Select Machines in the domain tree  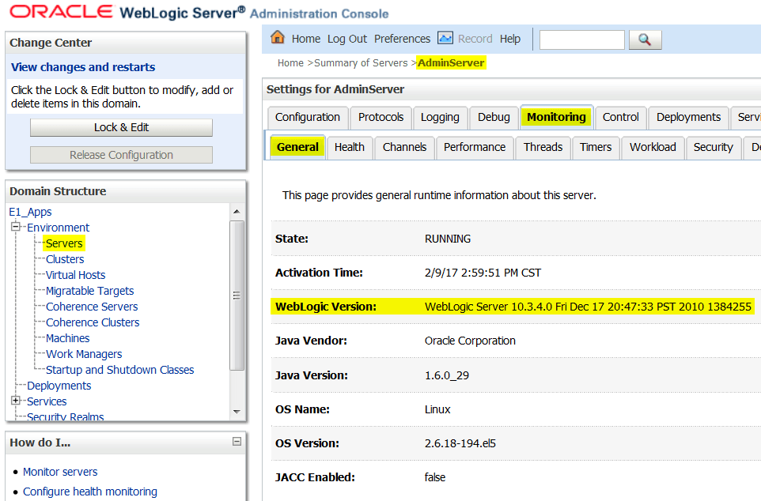coord(68,338)
